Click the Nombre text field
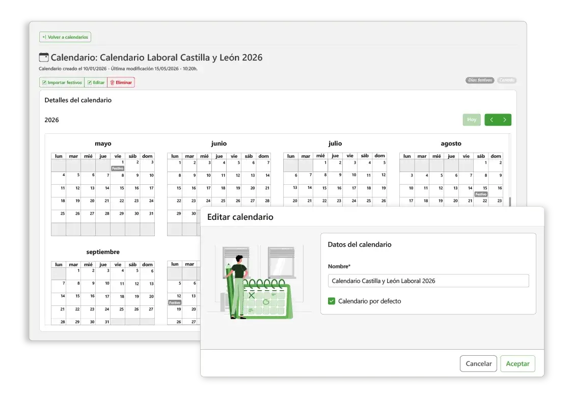 [x=428, y=281]
